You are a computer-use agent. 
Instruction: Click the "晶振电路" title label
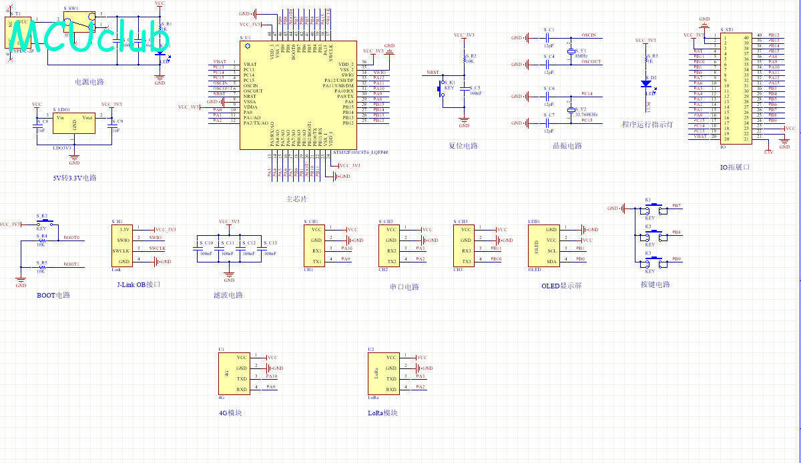567,146
